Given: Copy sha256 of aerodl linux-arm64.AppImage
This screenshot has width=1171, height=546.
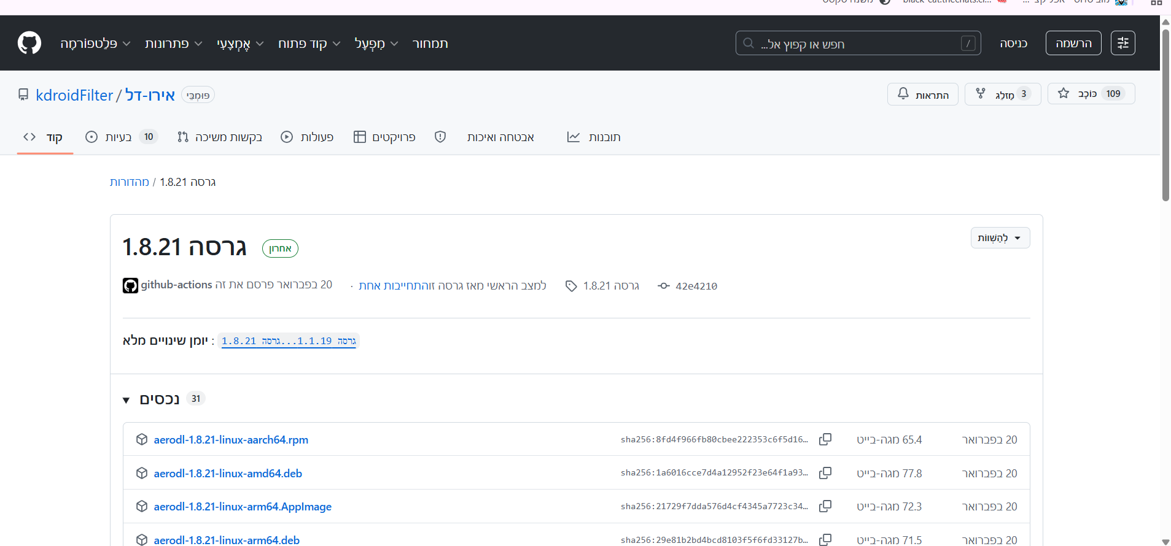Looking at the screenshot, I should 825,506.
